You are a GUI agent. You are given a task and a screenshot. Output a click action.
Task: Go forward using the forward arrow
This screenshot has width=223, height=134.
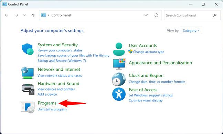pos(16,15)
